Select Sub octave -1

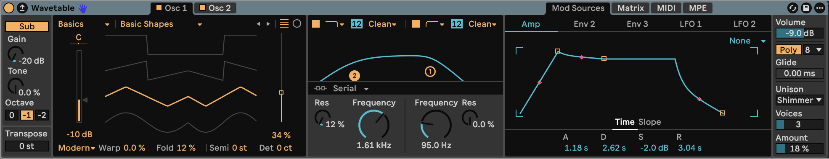point(27,115)
